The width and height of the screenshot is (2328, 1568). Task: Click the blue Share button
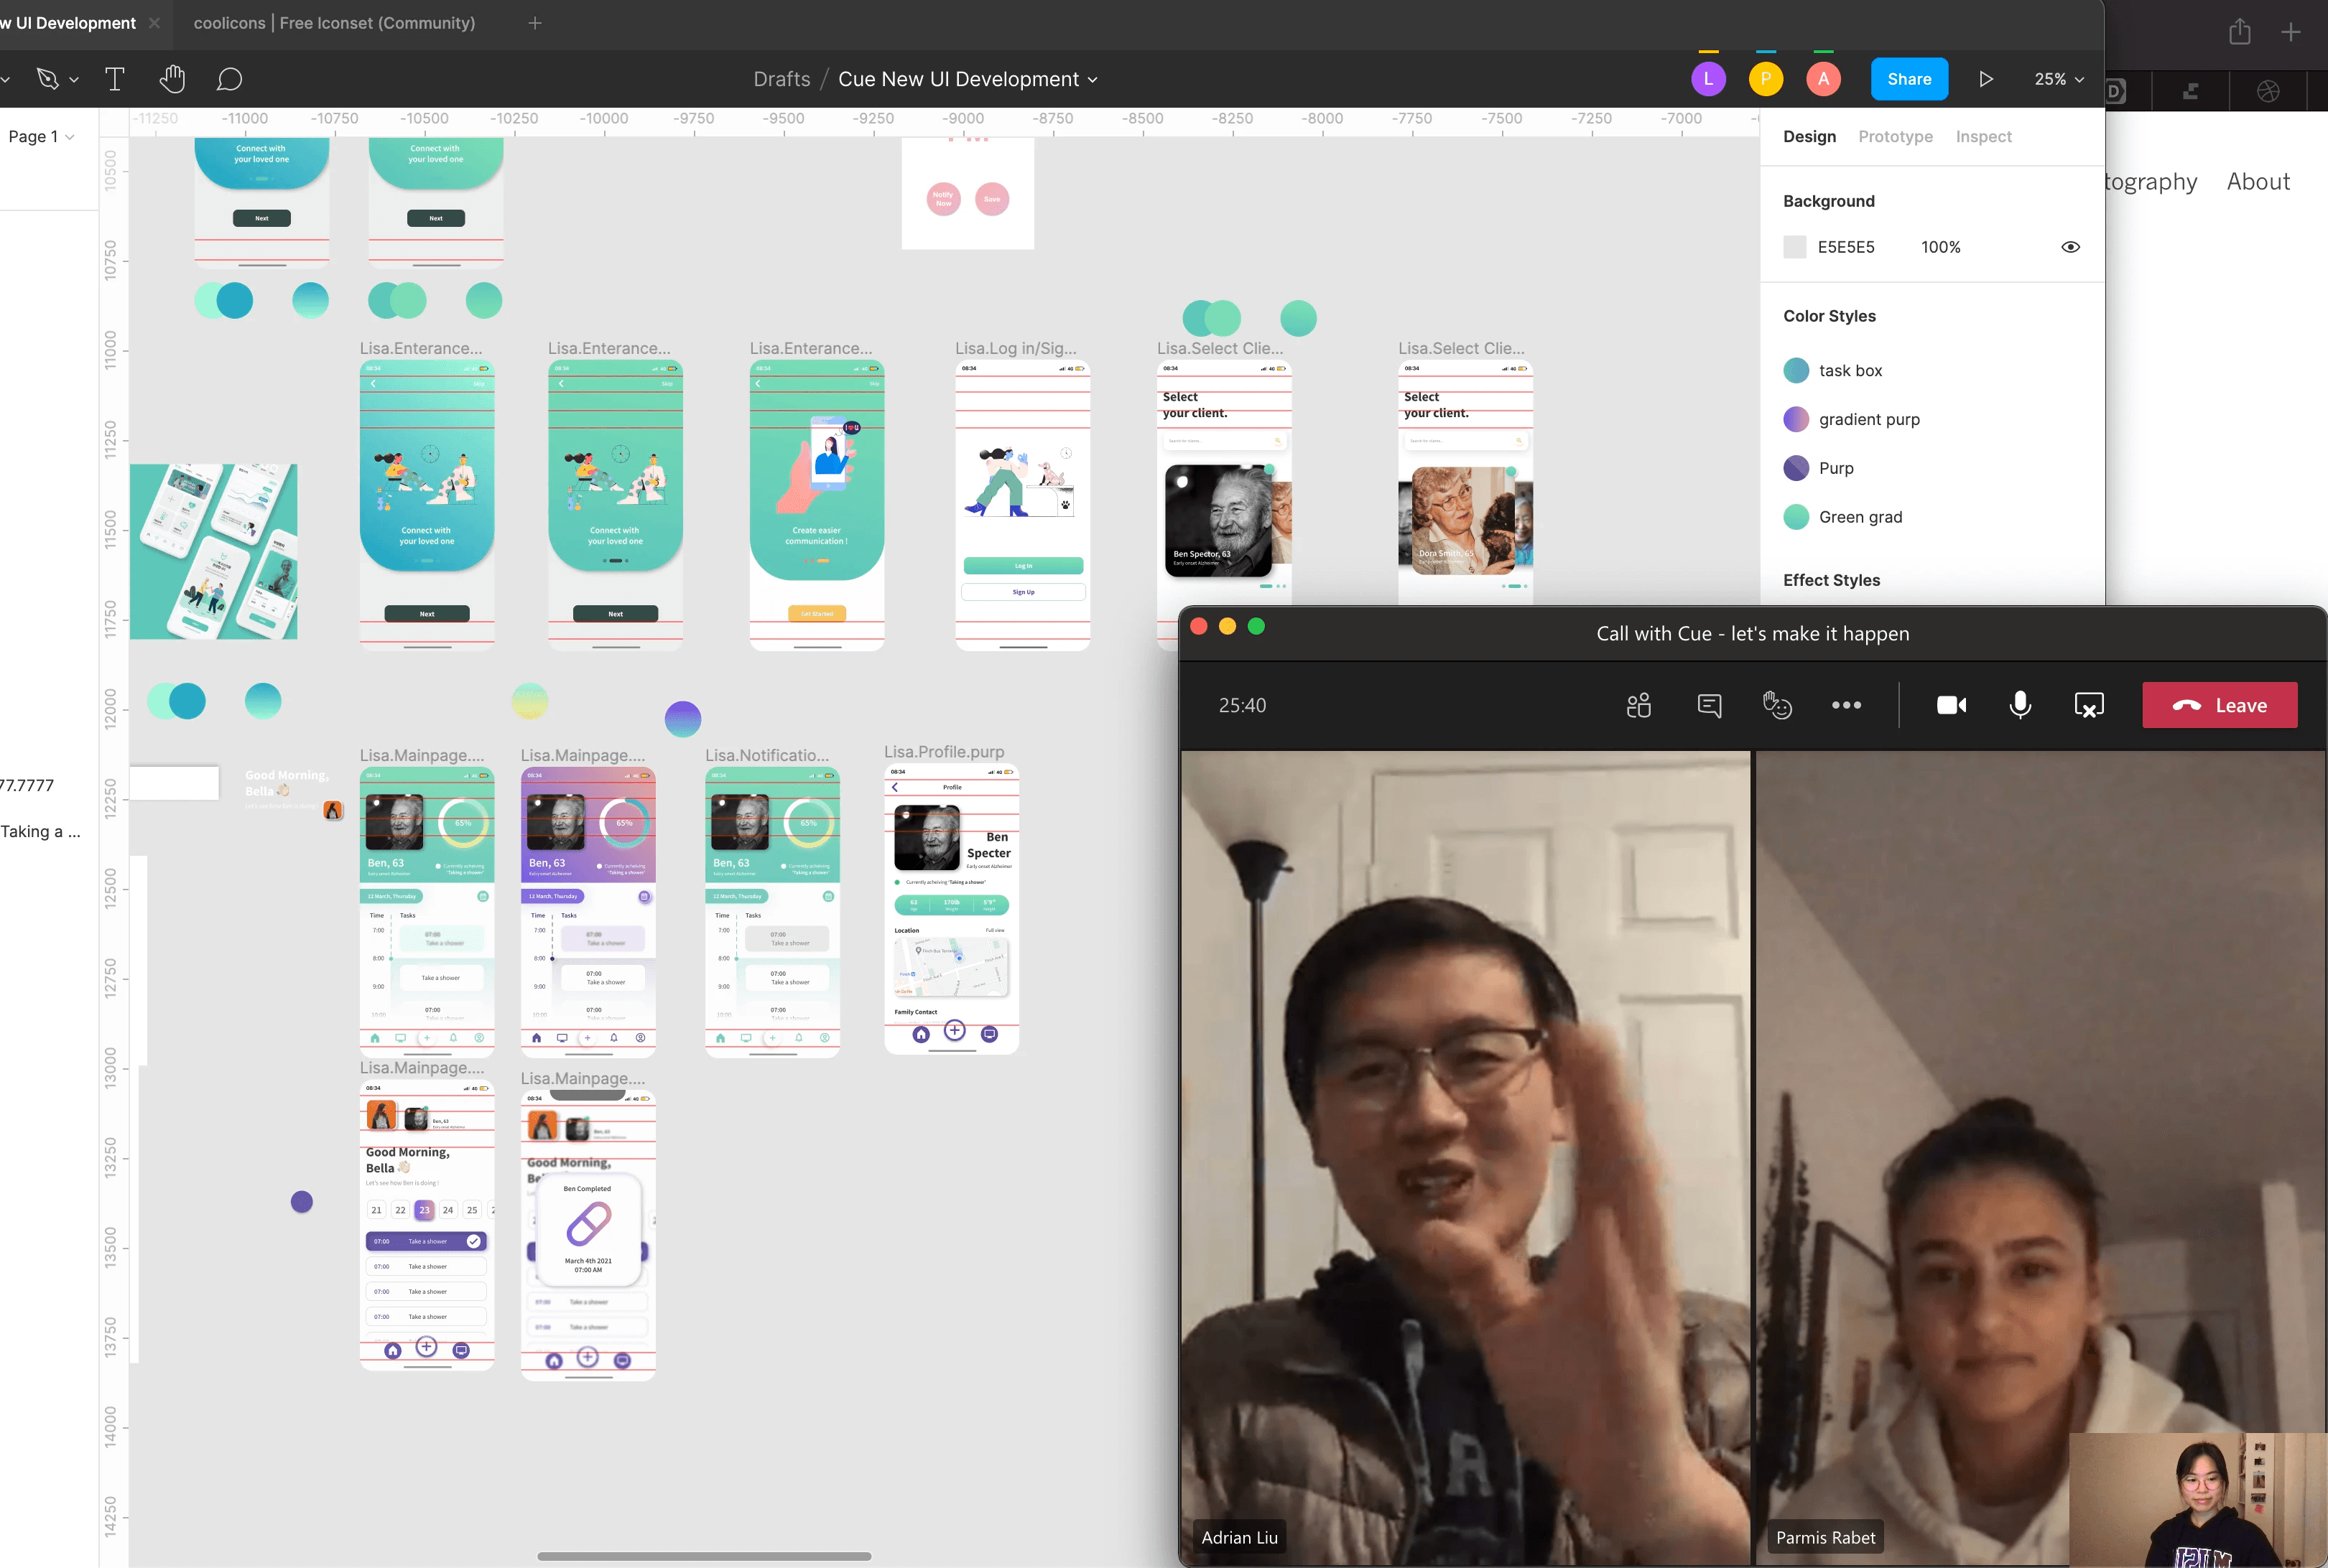[x=1909, y=79]
